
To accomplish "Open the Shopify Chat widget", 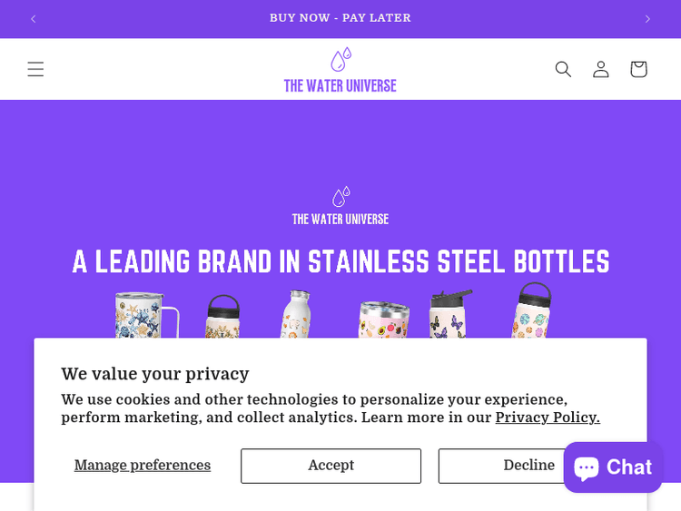I will [x=613, y=467].
